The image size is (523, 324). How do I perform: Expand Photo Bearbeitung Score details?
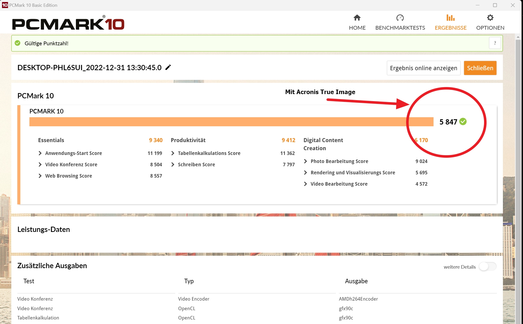click(x=306, y=161)
